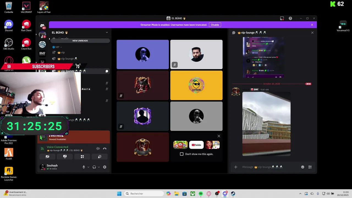The image size is (352, 198).
Task: Select the blue skull avatar participant tile
Action: [142, 54]
